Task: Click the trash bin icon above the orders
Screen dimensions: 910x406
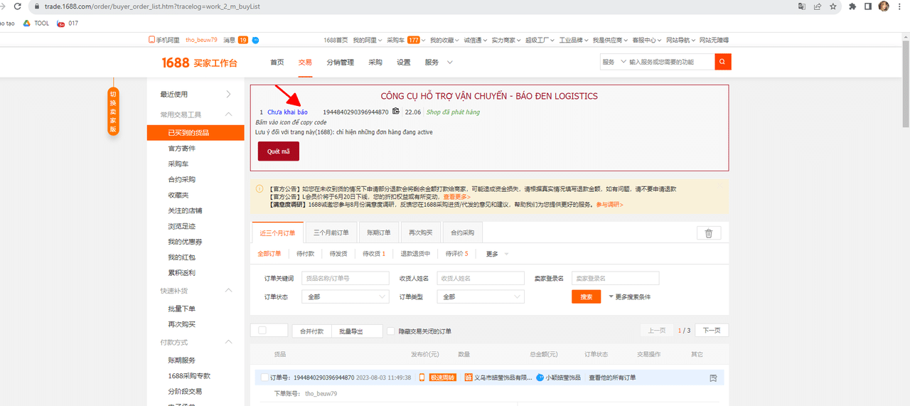Action: (x=708, y=233)
